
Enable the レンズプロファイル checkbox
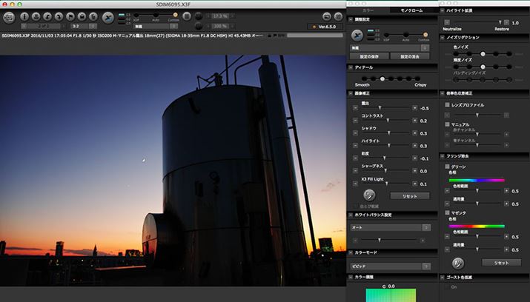pos(447,105)
